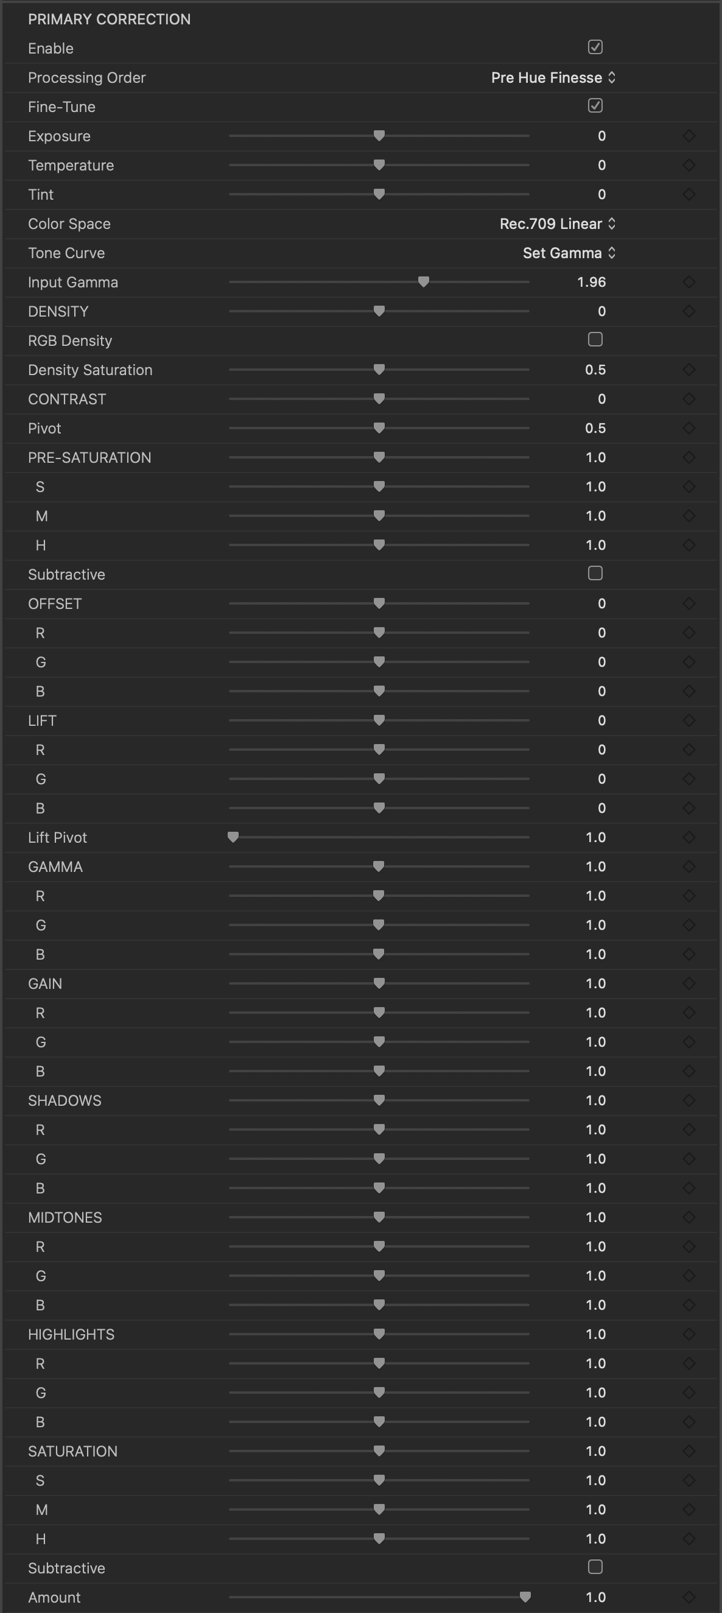Open the Color Space Rec.709 Linear menu

pos(557,224)
